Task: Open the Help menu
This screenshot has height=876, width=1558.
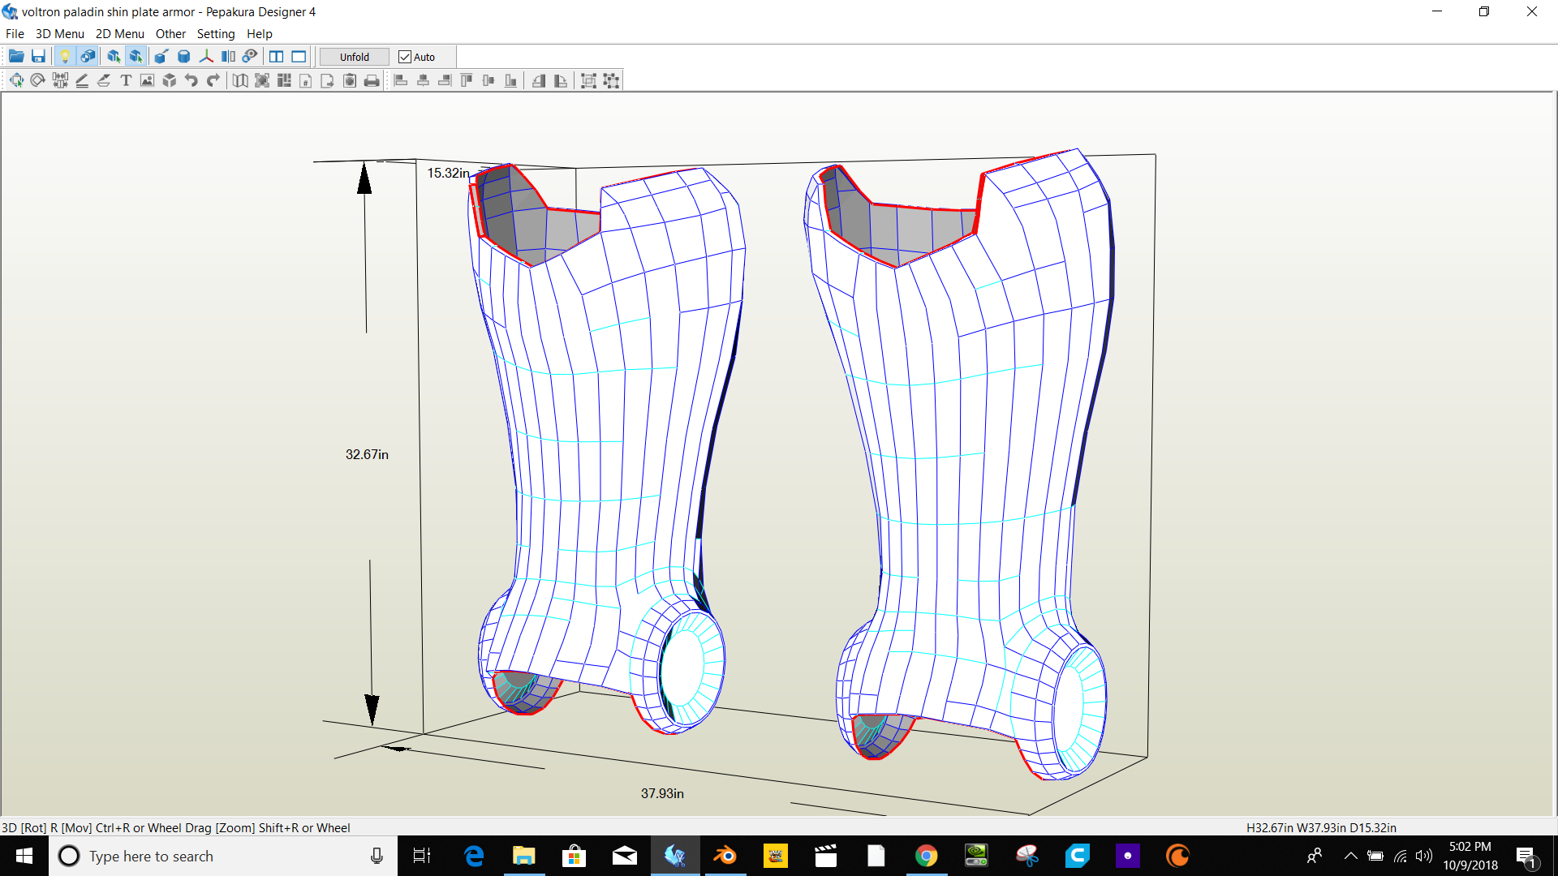Action: click(x=259, y=34)
